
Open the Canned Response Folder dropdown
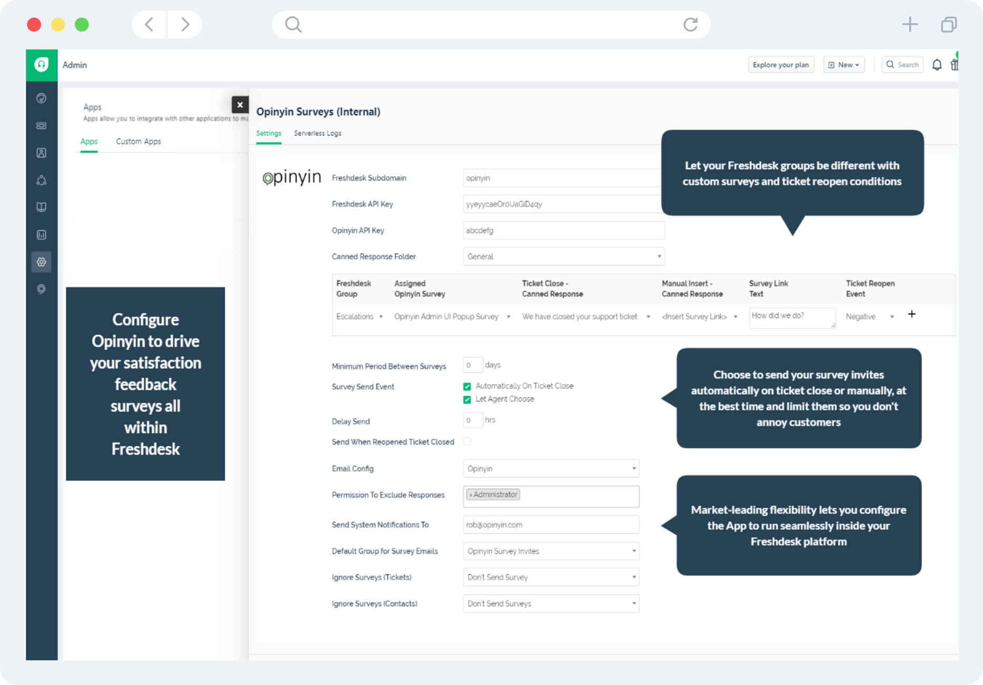[x=564, y=257]
